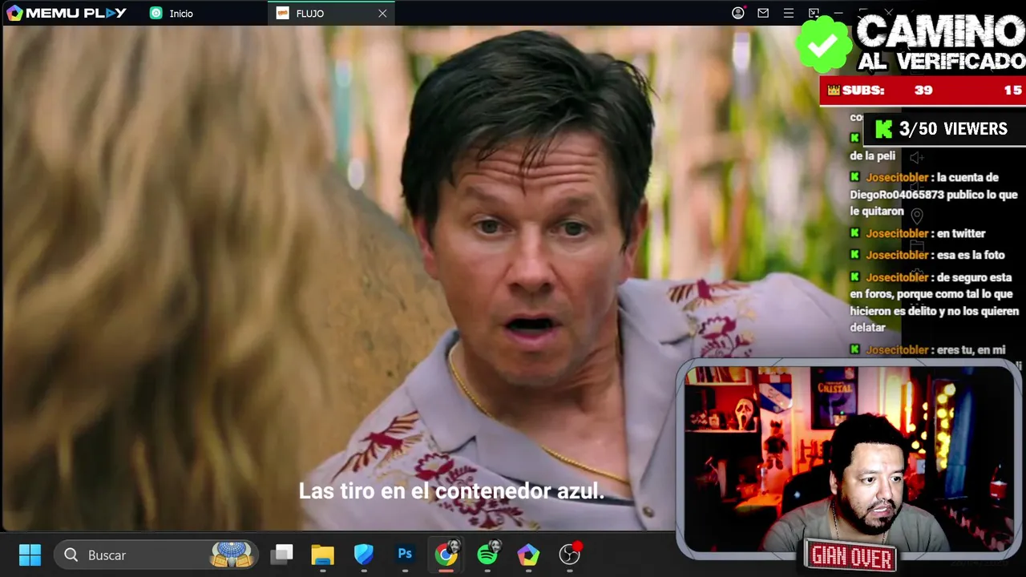Click the 'DiegoRo04065873' chat text

896,195
